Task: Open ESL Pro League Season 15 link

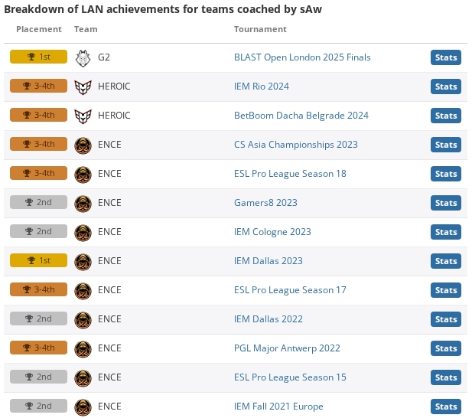Action: point(290,377)
